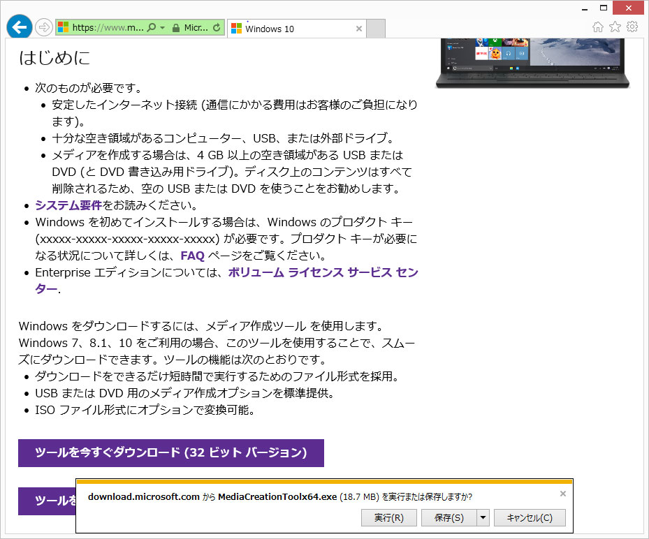Click the はじめに heading
The width and height of the screenshot is (649, 539).
click(54, 57)
